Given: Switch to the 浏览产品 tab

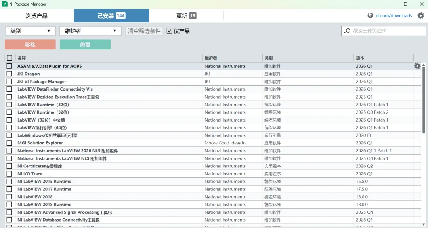Looking at the screenshot, I should (37, 15).
